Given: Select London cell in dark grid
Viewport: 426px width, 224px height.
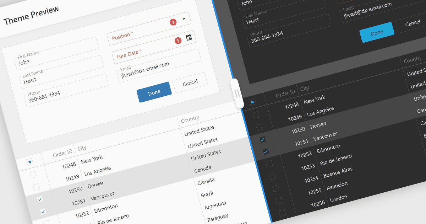Looking at the screenshot, I should [339, 198].
